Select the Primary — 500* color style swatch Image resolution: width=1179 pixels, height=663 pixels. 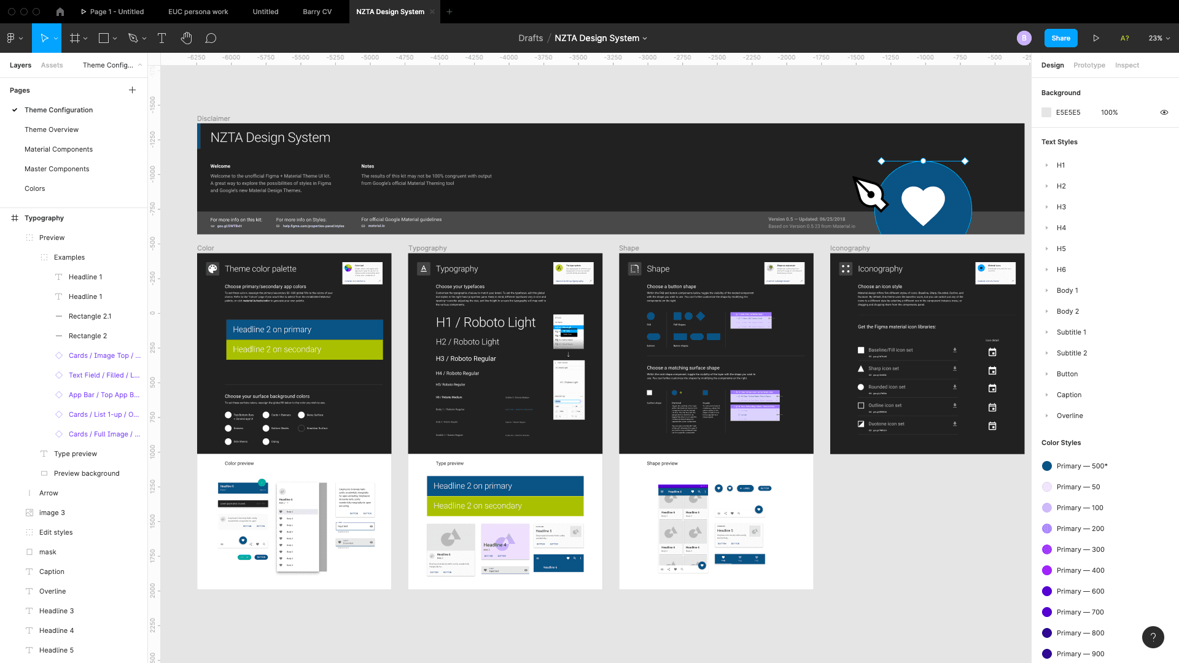click(x=1047, y=466)
